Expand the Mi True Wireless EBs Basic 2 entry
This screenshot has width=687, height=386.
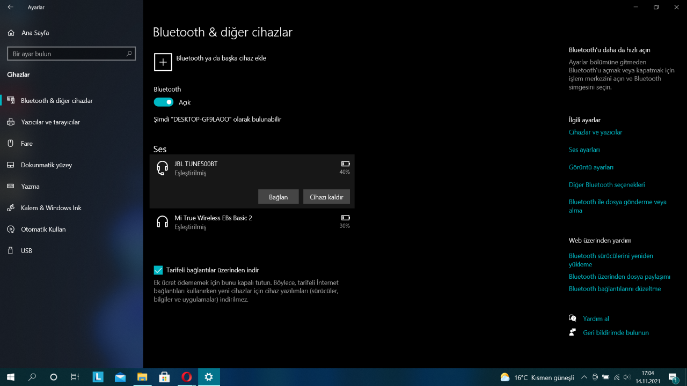252,222
